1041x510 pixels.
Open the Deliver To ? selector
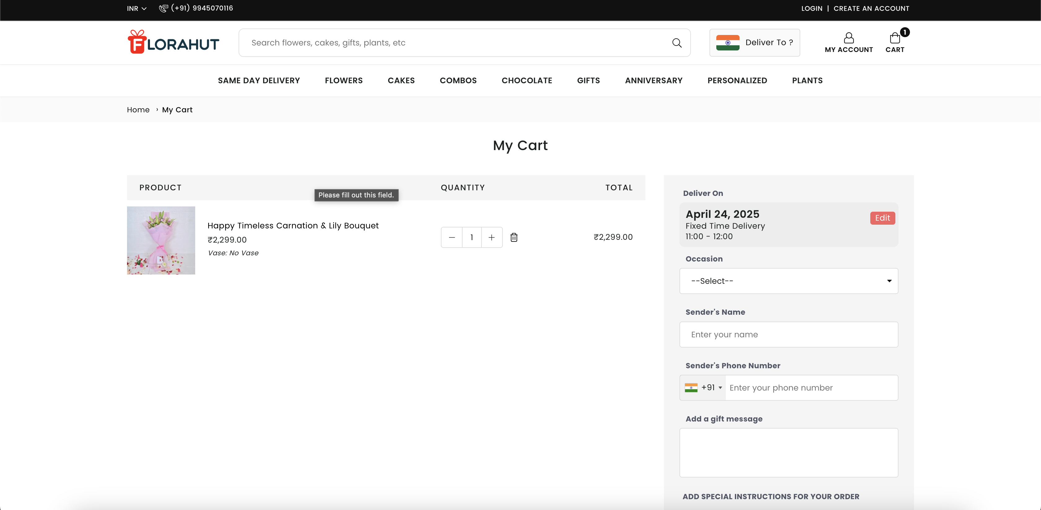[x=754, y=43]
